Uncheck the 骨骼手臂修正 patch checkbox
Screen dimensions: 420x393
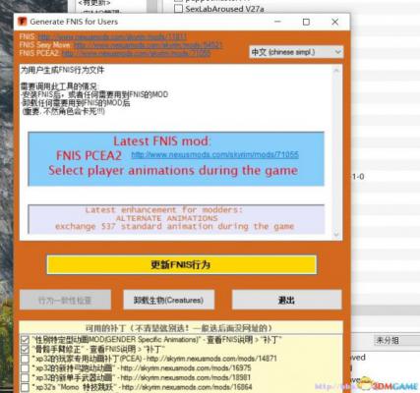pyautogui.click(x=25, y=349)
